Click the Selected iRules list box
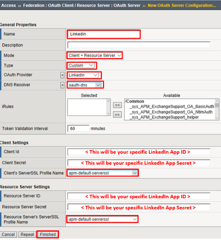The width and height of the screenshot is (221, 240). (x=89, y=107)
